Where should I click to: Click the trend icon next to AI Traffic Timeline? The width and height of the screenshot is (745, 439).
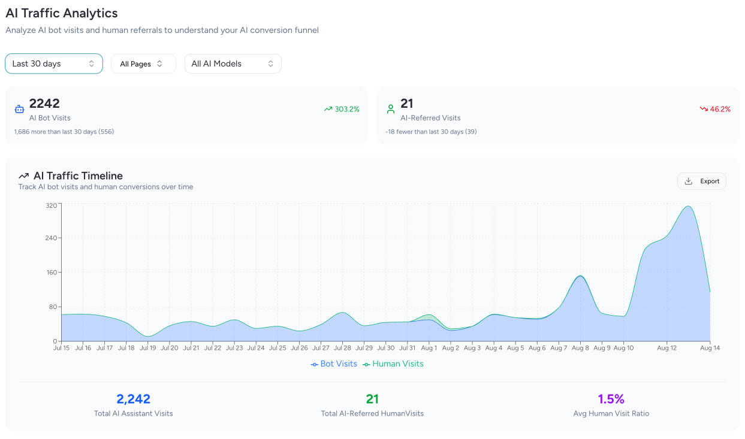pos(24,176)
